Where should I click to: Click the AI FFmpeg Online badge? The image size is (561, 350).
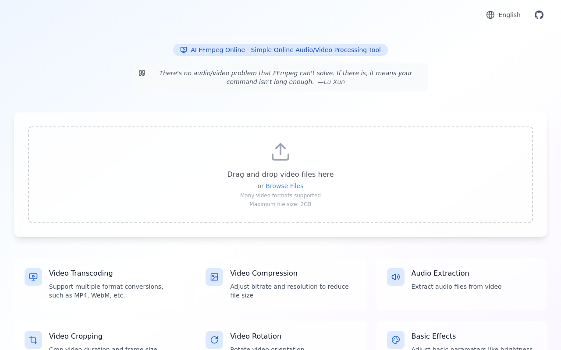point(280,50)
